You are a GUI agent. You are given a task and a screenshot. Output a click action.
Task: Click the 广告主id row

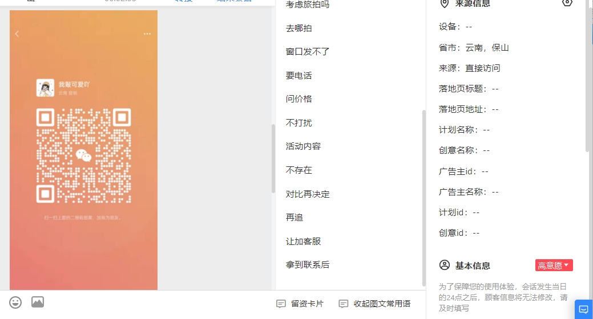coord(463,171)
